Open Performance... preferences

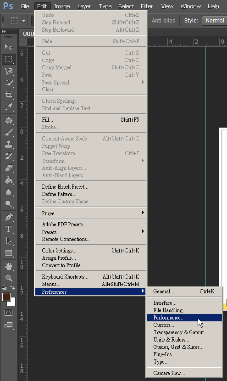[184, 318]
